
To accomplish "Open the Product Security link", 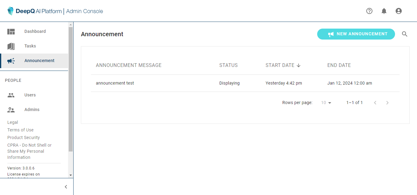I will pos(24,138).
